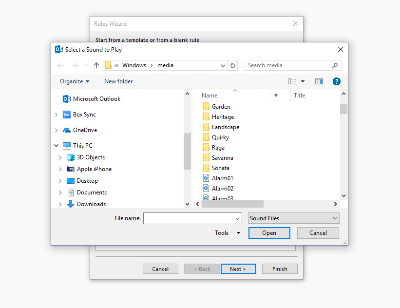The image size is (400, 308).
Task: Select the Garden folder
Action: click(x=217, y=107)
